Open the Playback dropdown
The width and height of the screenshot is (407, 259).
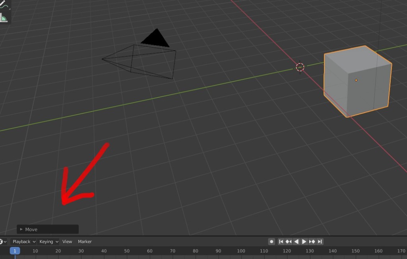24,242
